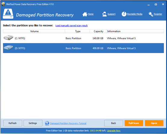Screen dimensions: 167x134
Task: Open the Support link
Action: pos(111,14)
